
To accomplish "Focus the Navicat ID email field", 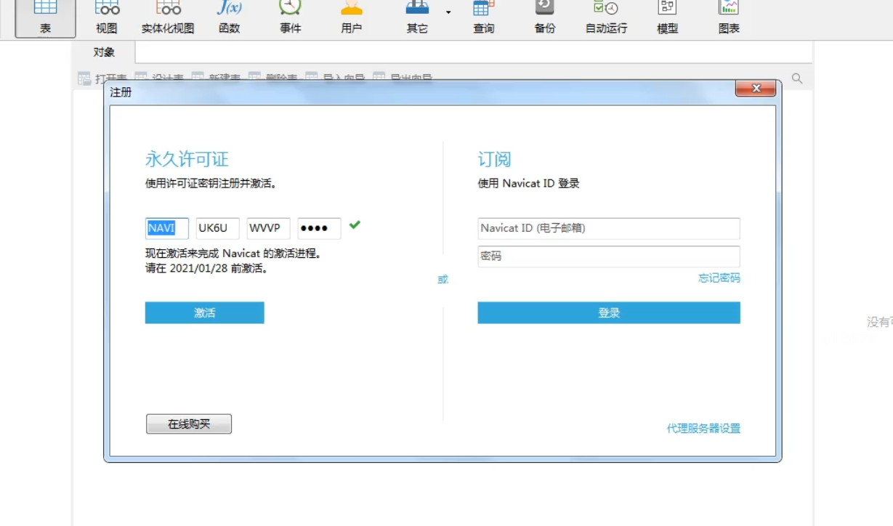I will point(609,228).
